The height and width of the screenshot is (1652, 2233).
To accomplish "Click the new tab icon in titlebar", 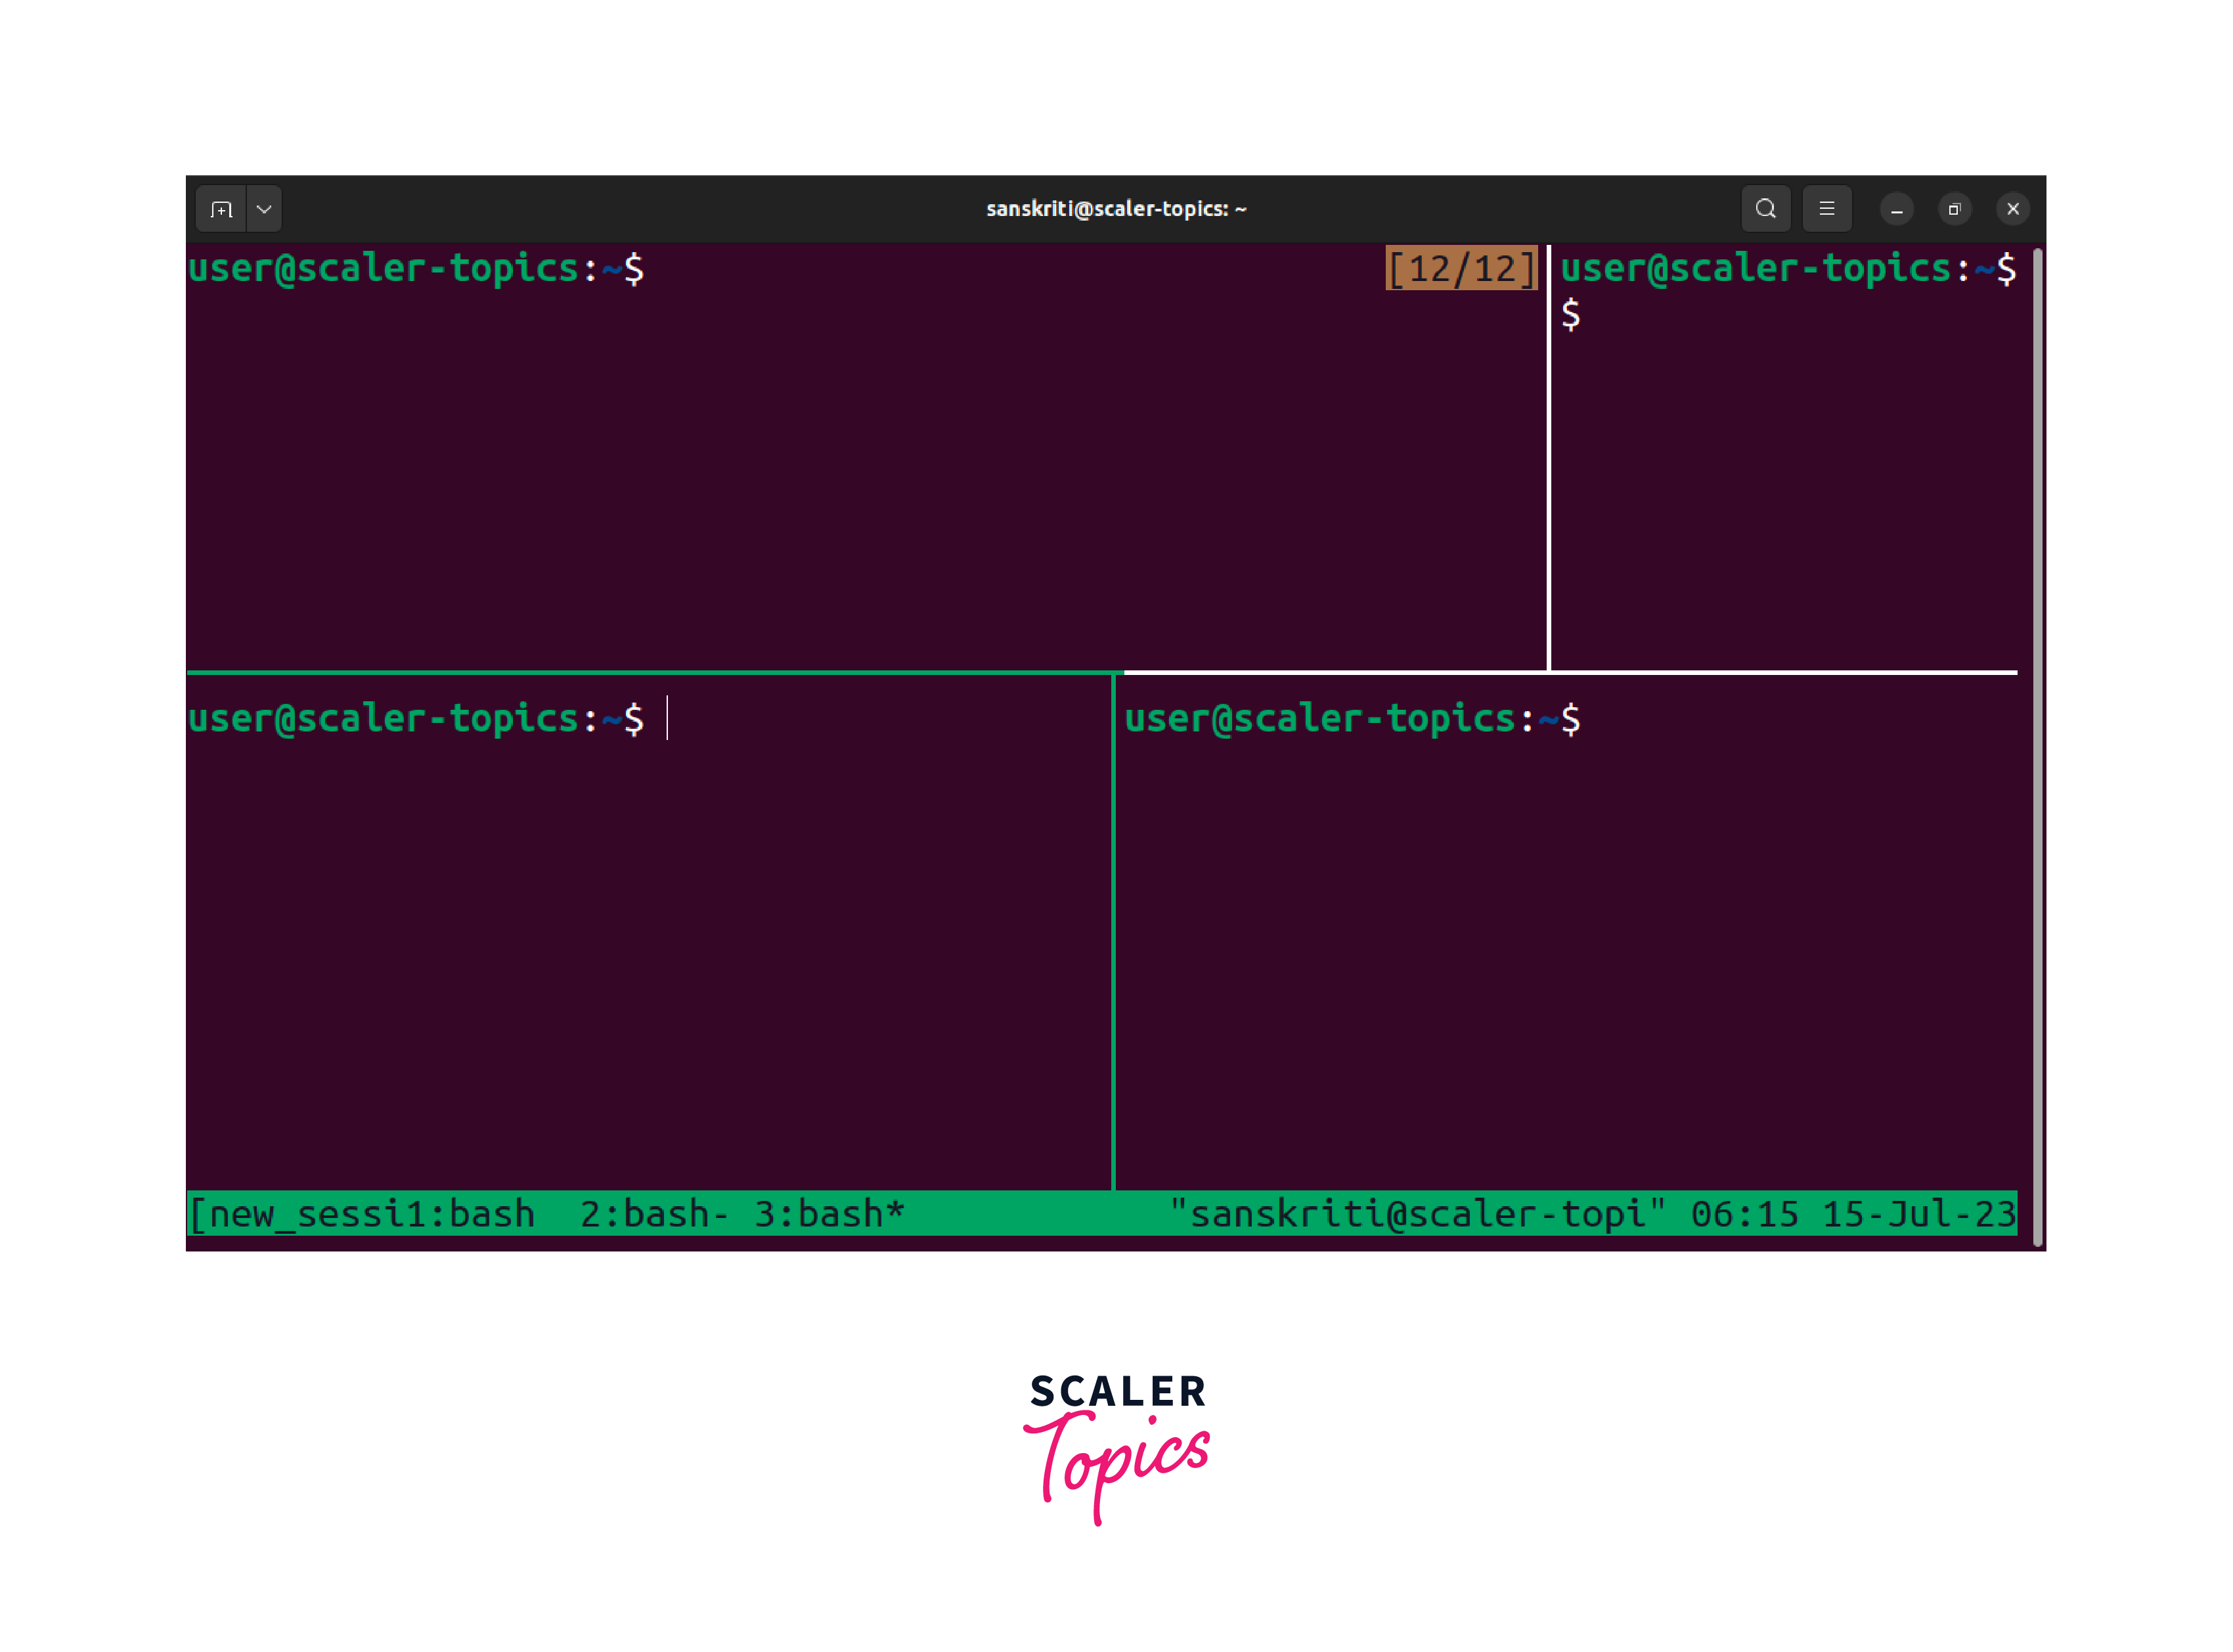I will [x=221, y=209].
